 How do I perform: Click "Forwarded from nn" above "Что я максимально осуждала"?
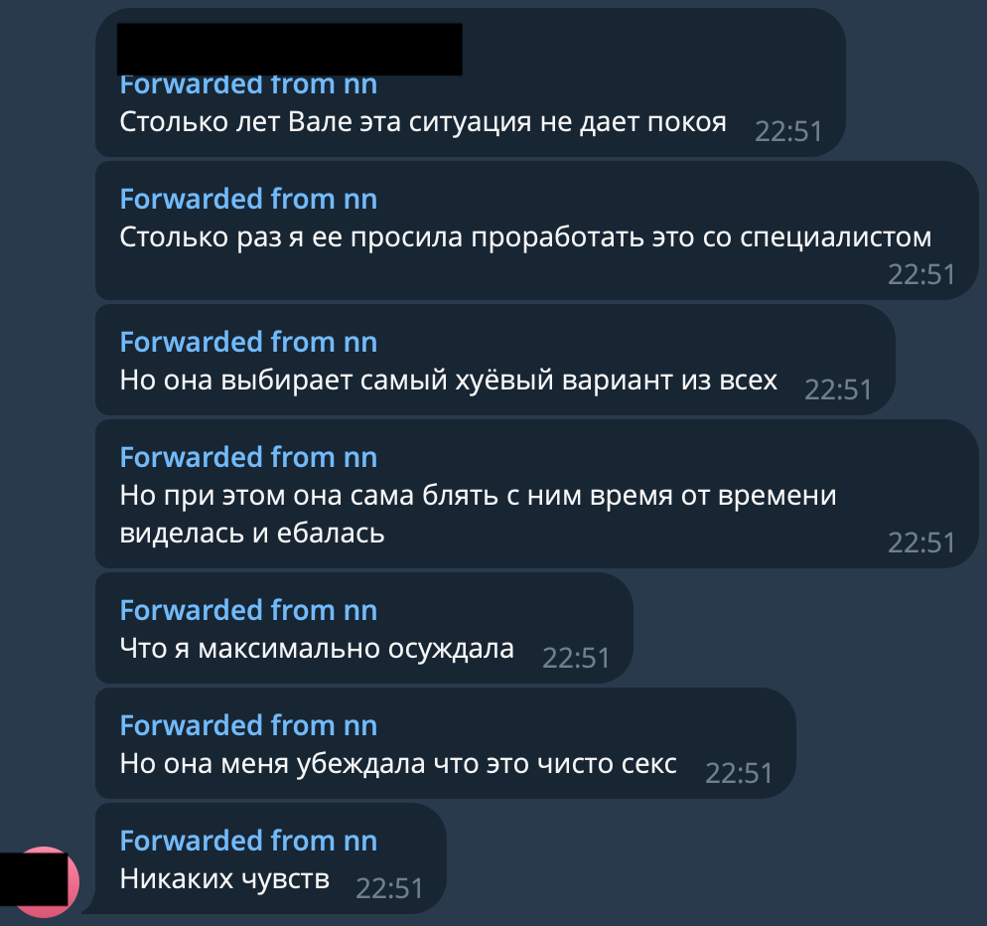click(248, 610)
